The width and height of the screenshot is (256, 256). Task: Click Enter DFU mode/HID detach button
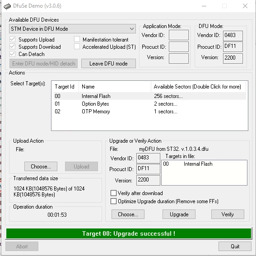(x=43, y=64)
